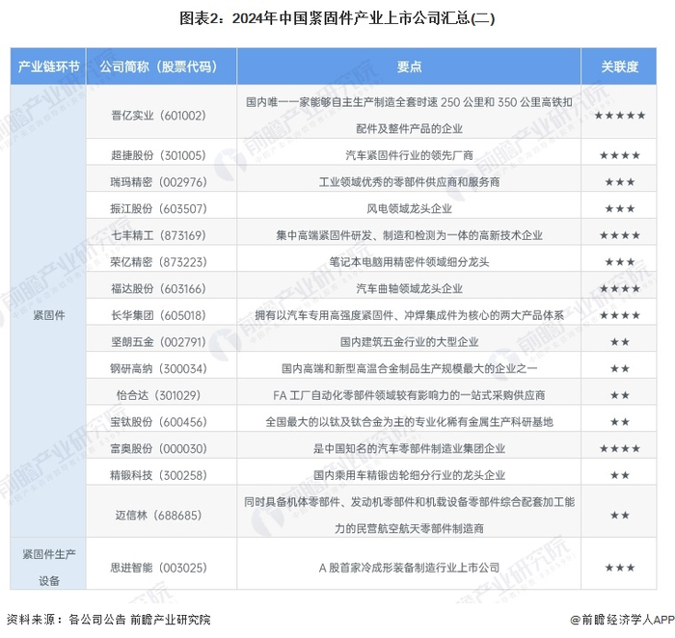675x638 pixels.
Task: Click the 关联度 column header
Action: 619,66
